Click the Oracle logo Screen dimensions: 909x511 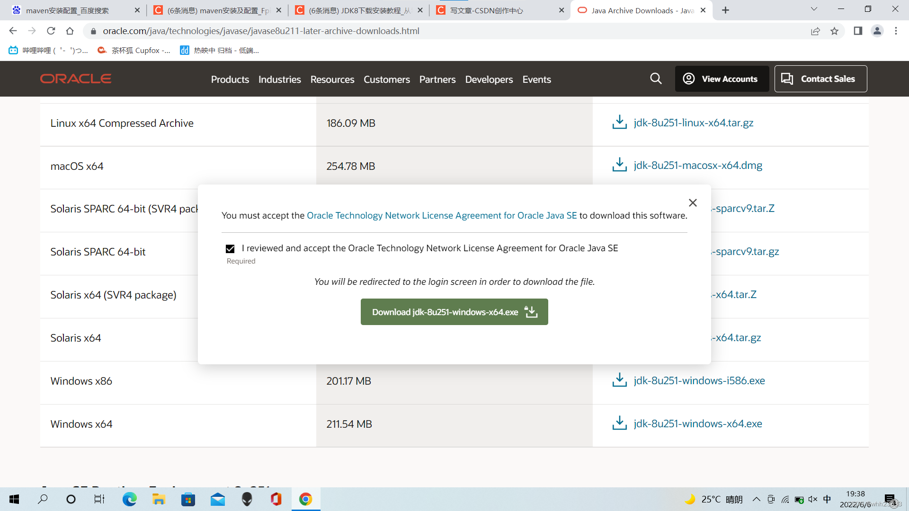76,79
